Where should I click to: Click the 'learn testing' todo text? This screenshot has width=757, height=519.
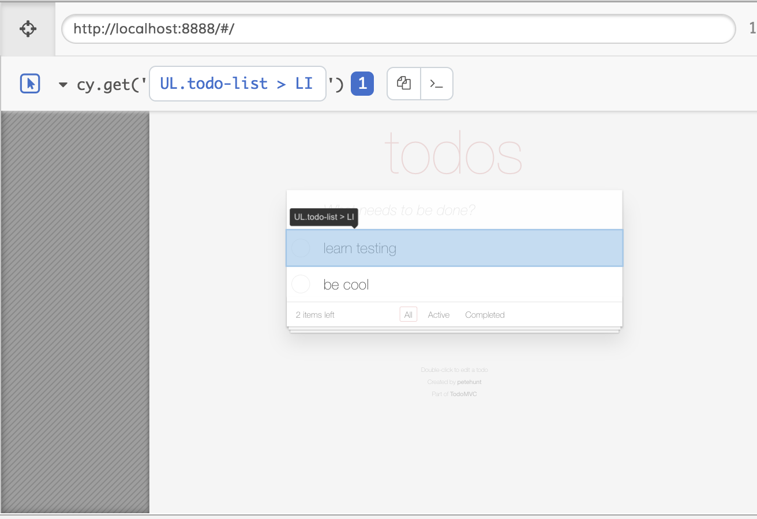point(360,249)
